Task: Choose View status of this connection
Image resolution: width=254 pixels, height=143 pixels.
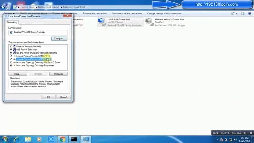Action: (x=127, y=14)
